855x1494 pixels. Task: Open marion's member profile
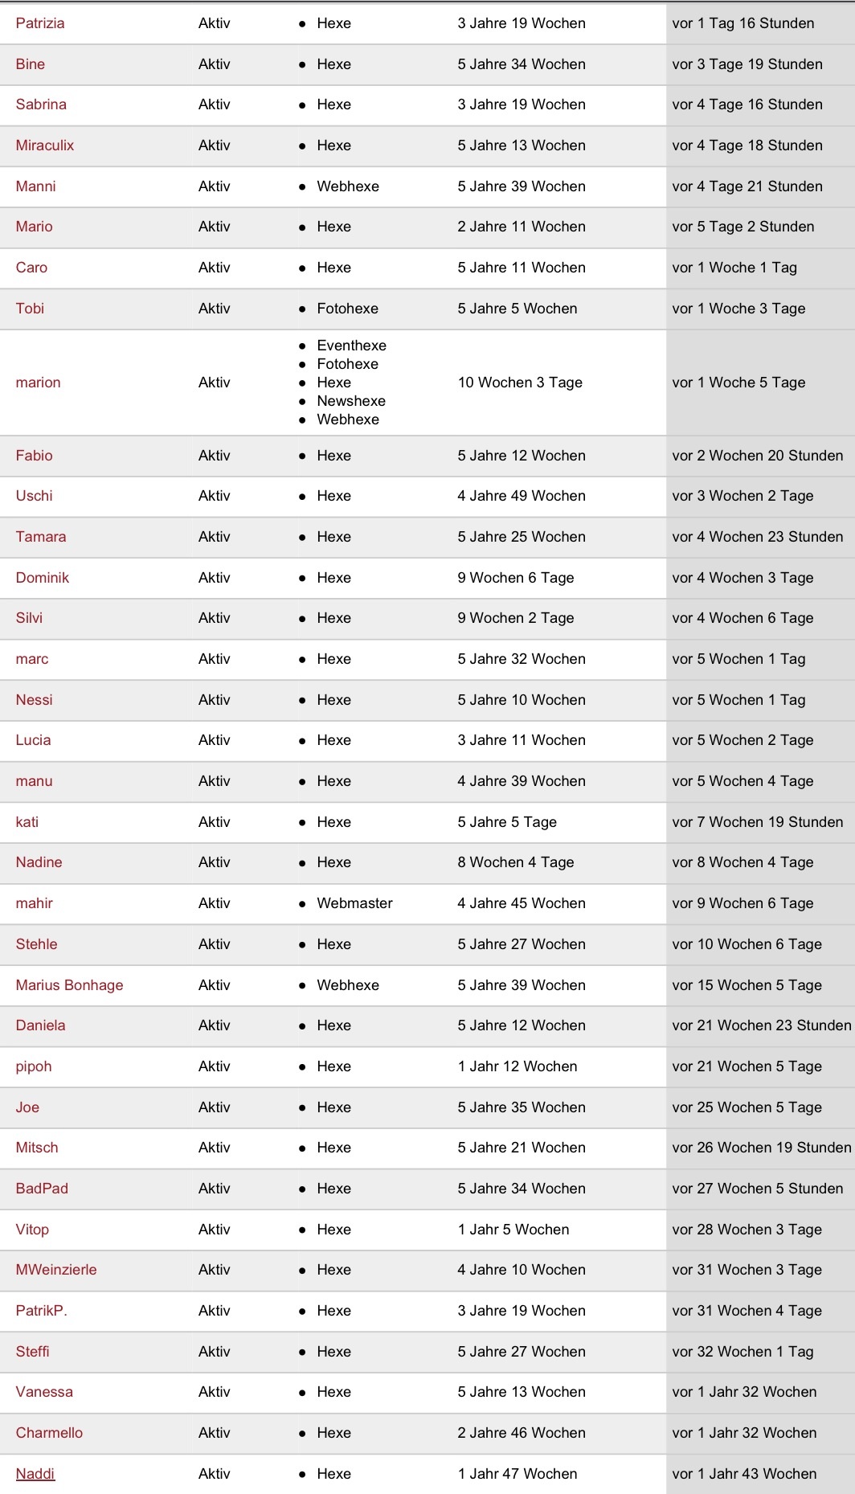[39, 383]
